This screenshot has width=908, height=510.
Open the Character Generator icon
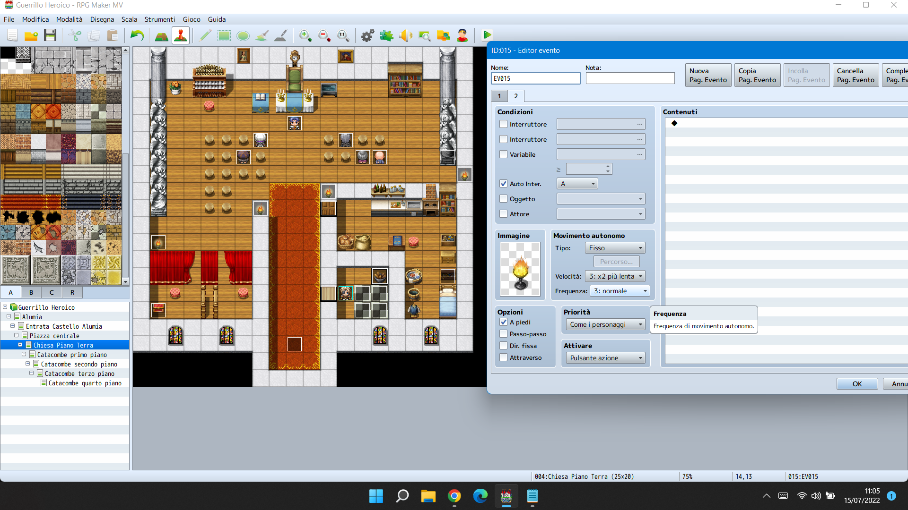[x=462, y=35]
